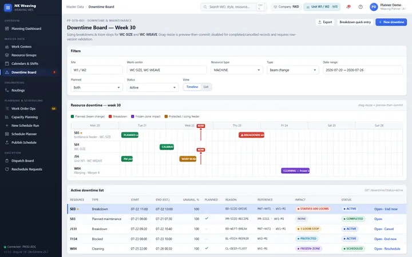Select the WARP BEAM bar on J56

pos(188,159)
